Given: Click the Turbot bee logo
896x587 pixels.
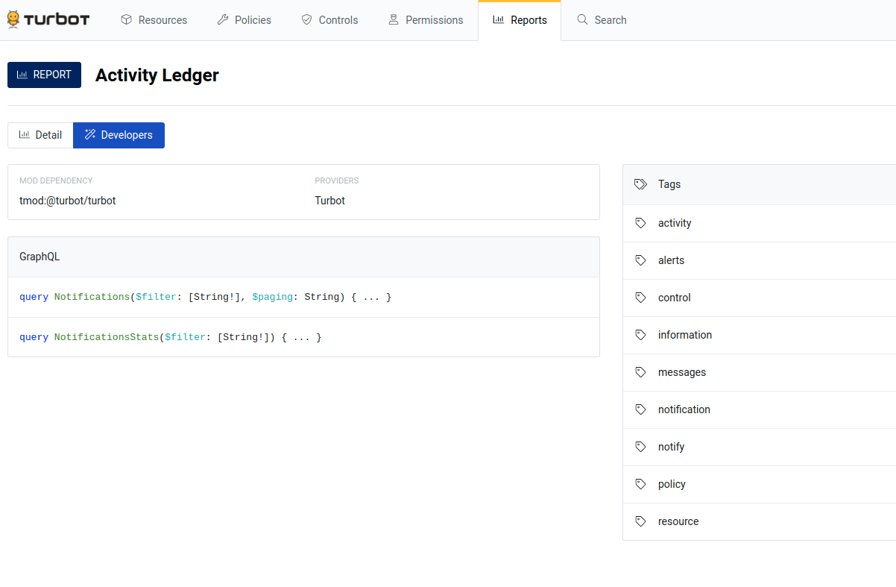Looking at the screenshot, I should [x=13, y=19].
